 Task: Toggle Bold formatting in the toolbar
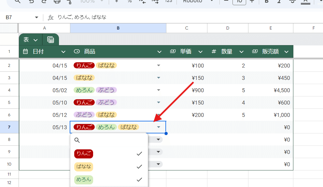point(267,1)
